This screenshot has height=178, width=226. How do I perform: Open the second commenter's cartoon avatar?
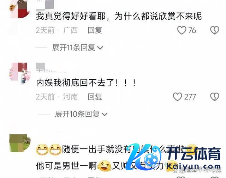click(x=20, y=73)
